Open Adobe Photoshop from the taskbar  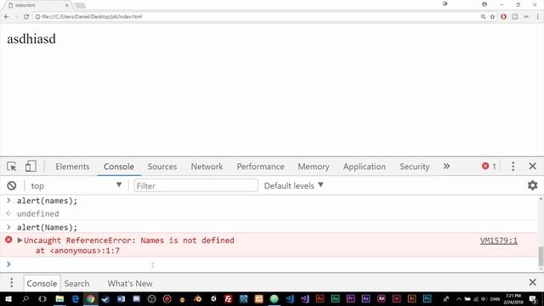tap(427, 298)
